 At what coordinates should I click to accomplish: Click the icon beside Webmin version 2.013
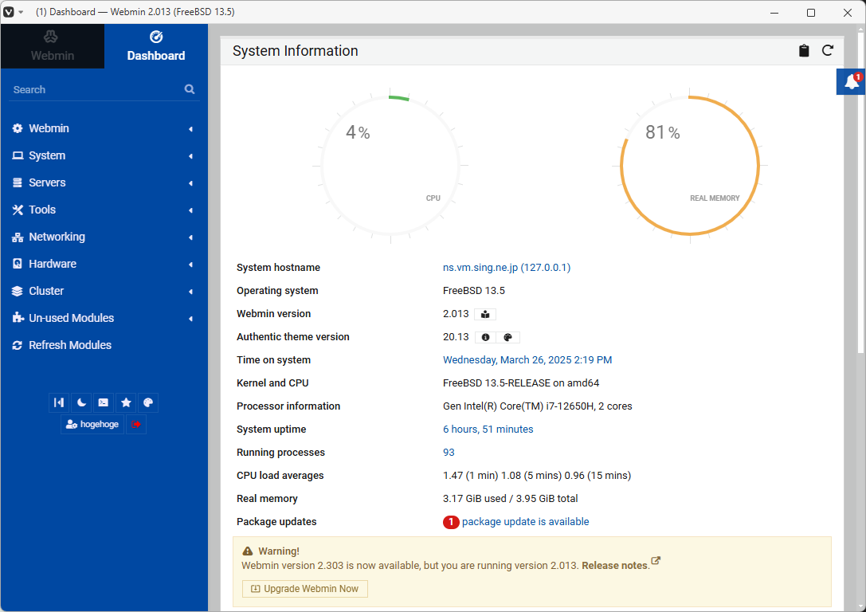click(x=485, y=314)
